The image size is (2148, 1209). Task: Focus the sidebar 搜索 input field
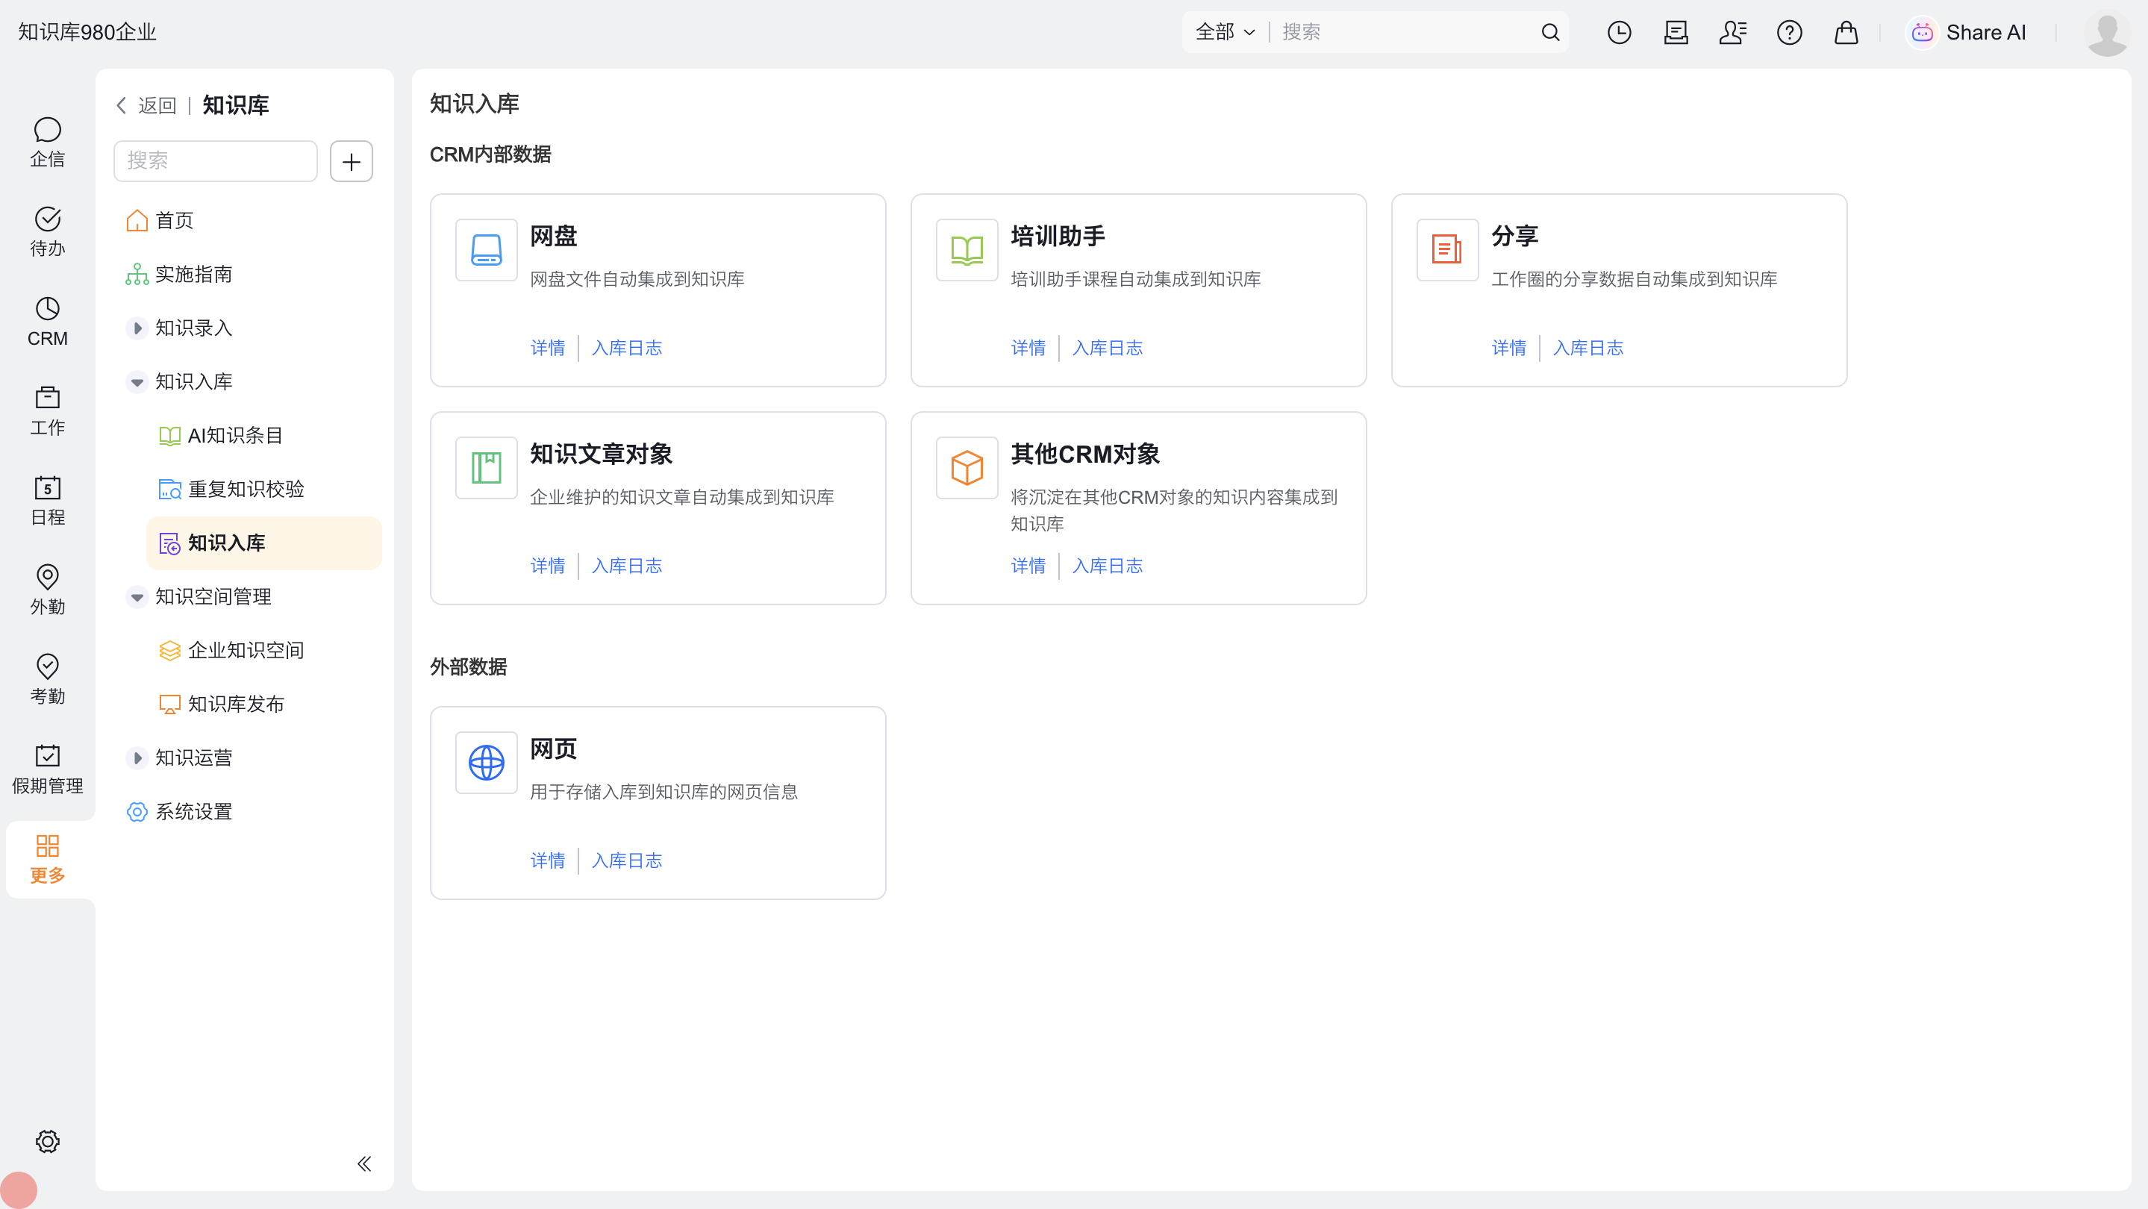215,161
